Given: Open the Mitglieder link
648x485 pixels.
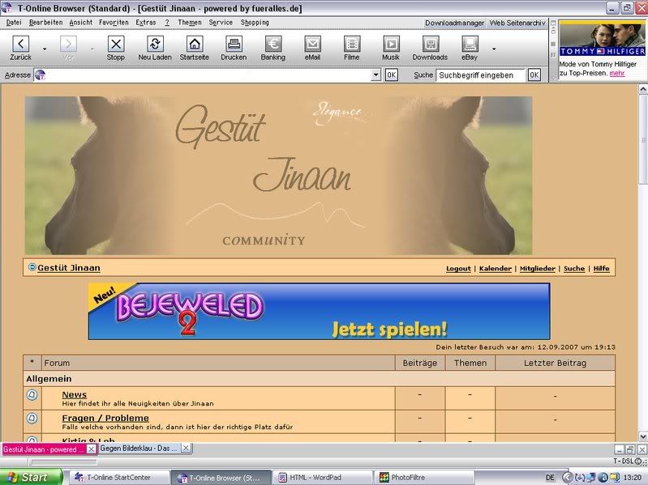Looking at the screenshot, I should [537, 269].
